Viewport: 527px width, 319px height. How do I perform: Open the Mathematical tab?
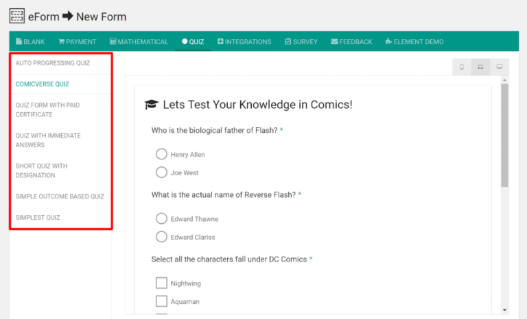point(139,42)
